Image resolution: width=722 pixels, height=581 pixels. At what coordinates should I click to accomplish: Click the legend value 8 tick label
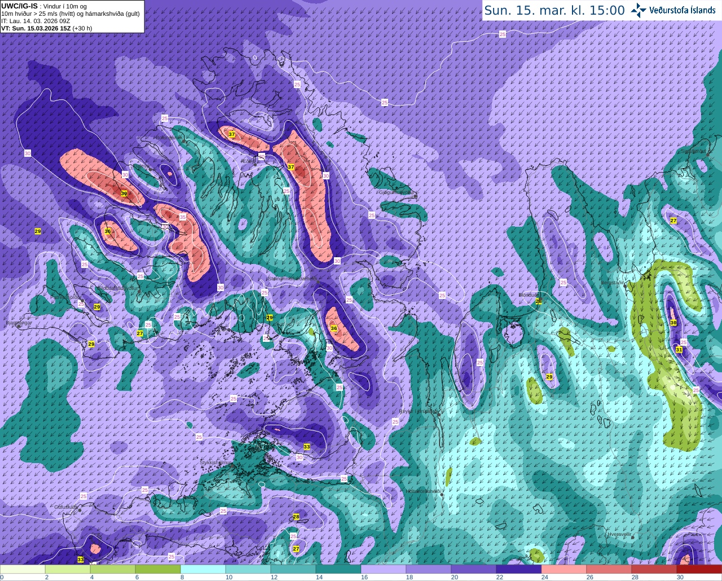tap(182, 577)
